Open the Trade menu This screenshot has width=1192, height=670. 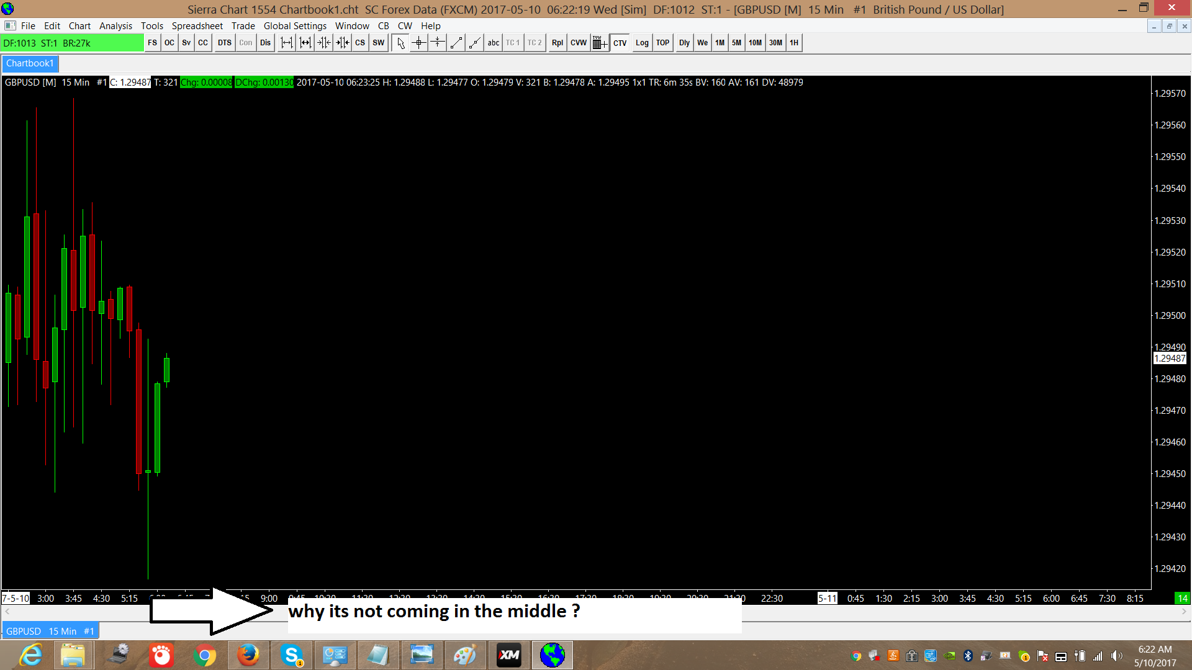click(243, 25)
